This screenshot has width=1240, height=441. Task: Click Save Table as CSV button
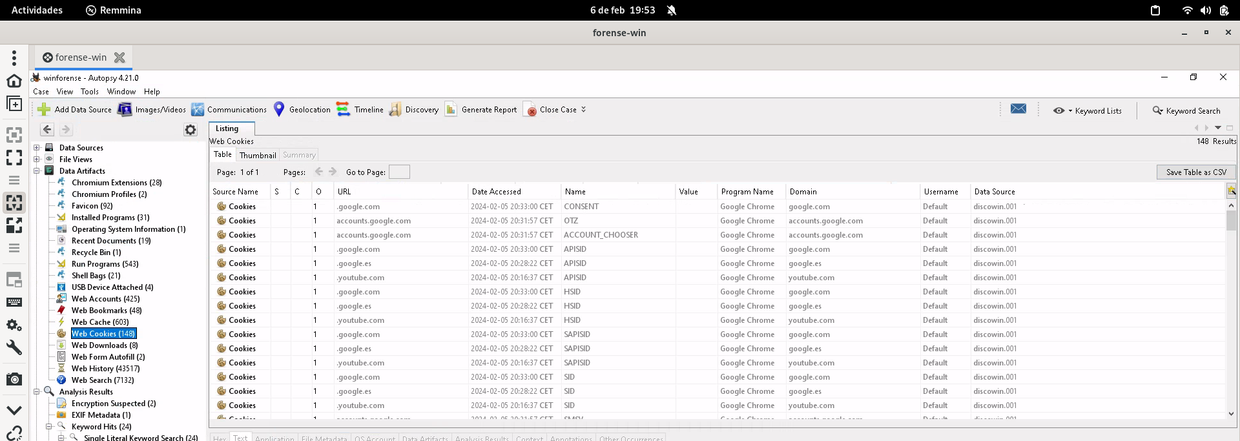point(1196,172)
